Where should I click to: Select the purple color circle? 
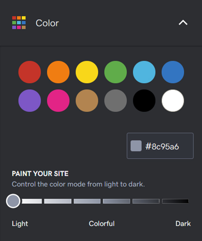click(x=30, y=101)
